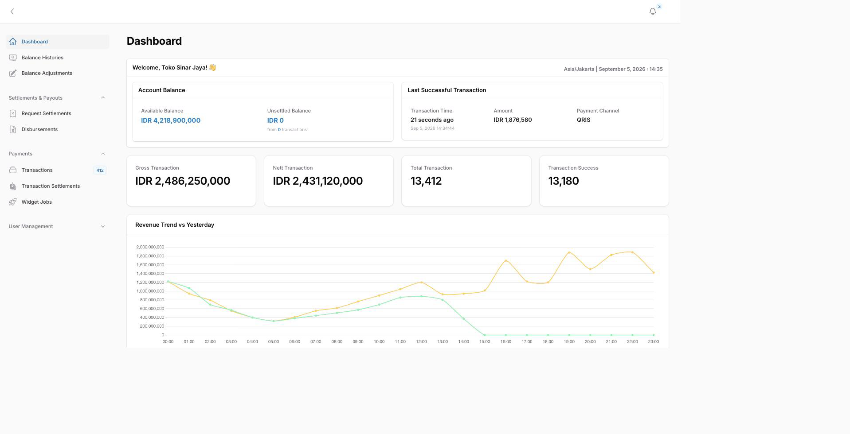
Task: Click the '21 seconds ago' transaction time
Action: [432, 120]
